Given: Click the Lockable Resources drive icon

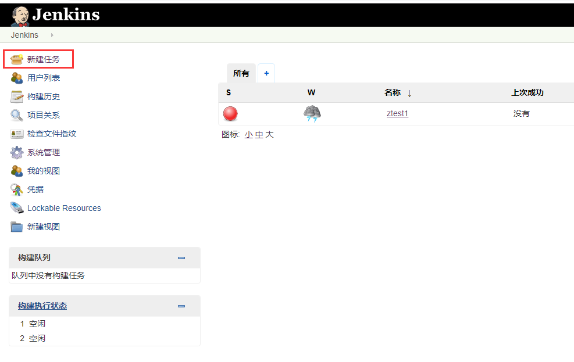Looking at the screenshot, I should point(16,208).
